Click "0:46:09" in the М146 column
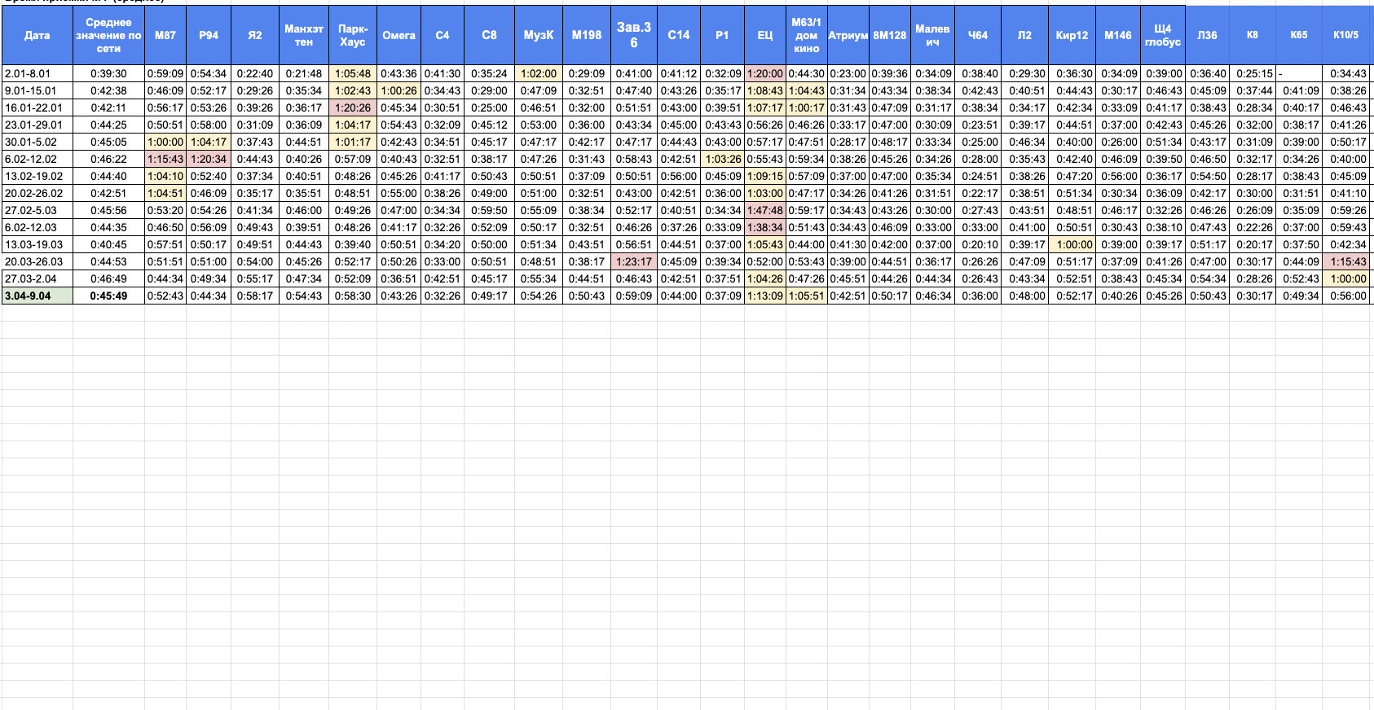The height and width of the screenshot is (710, 1374). coord(1119,159)
